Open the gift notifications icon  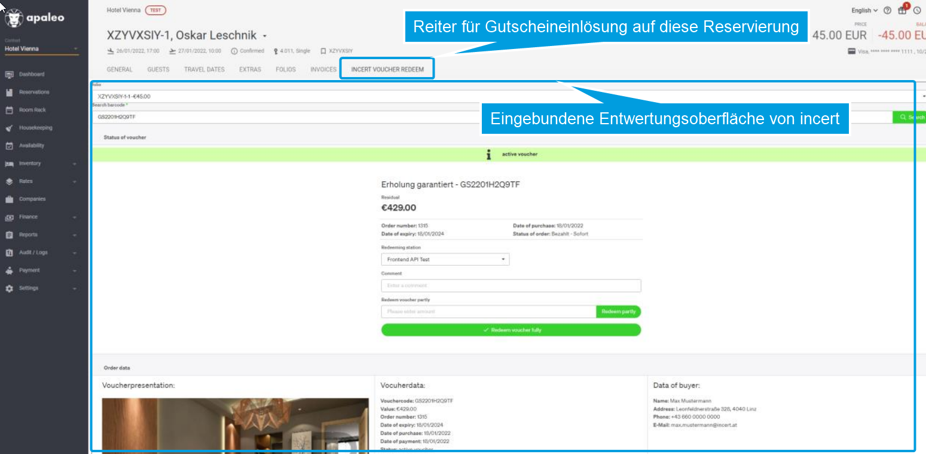(902, 11)
